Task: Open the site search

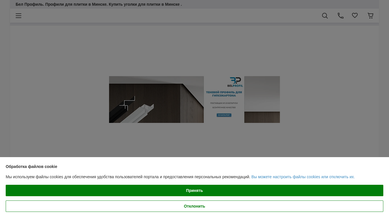Action: coord(325,16)
